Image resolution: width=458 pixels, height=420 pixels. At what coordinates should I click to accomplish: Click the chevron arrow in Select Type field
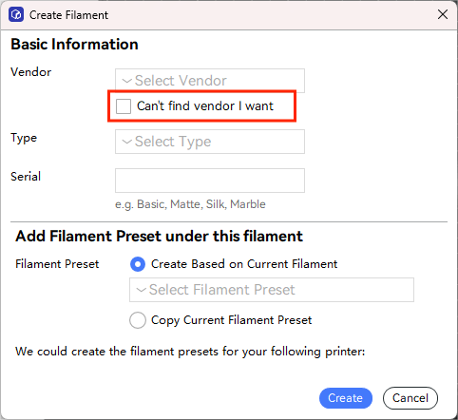coord(127,142)
